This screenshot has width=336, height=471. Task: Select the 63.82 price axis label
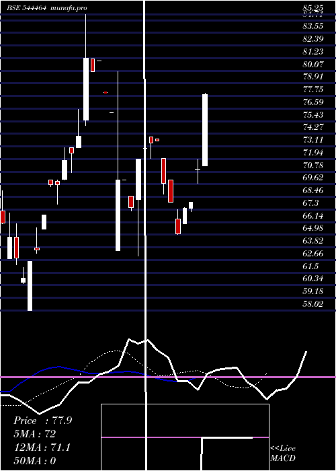(313, 241)
